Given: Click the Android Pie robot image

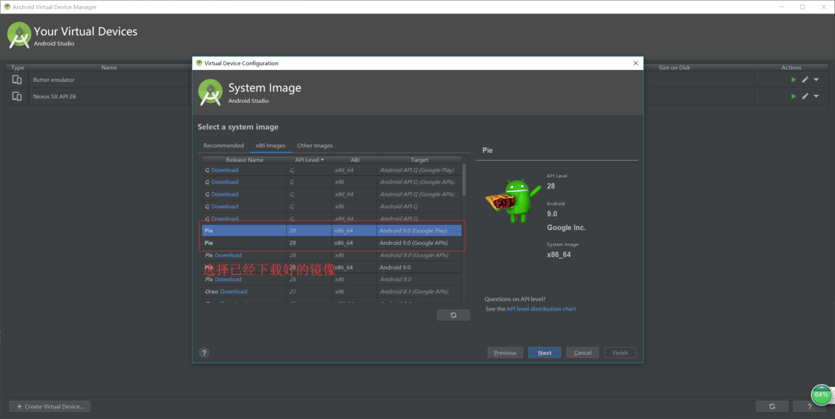Looking at the screenshot, I should pyautogui.click(x=514, y=200).
